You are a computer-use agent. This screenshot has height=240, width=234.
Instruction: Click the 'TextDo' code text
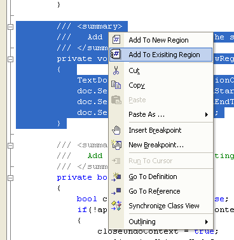point(92,80)
